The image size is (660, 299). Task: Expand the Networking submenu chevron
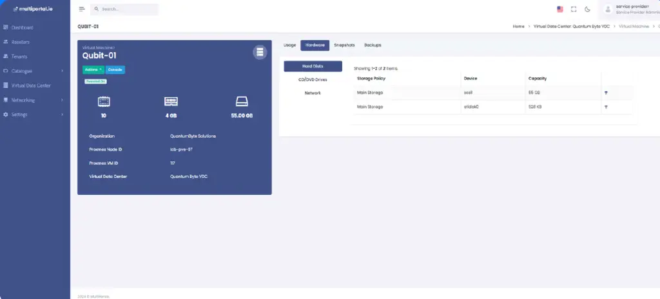(63, 100)
